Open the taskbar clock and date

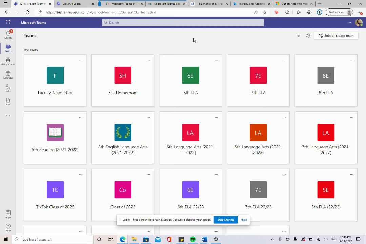tap(346, 239)
